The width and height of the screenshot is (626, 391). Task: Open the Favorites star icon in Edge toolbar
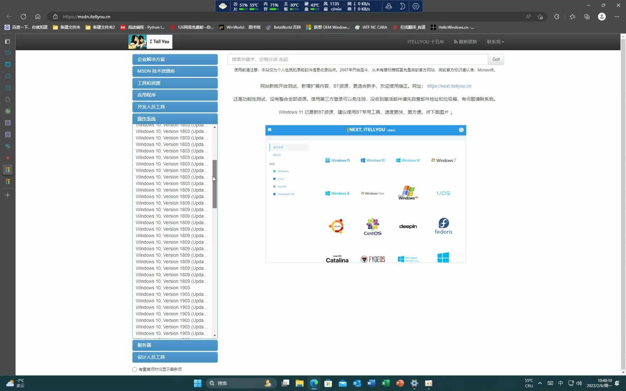(x=572, y=17)
